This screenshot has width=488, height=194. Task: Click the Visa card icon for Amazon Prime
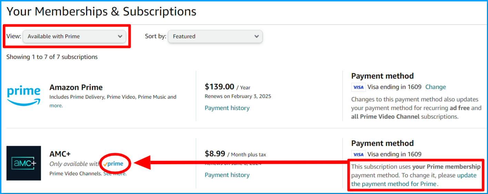(358, 87)
